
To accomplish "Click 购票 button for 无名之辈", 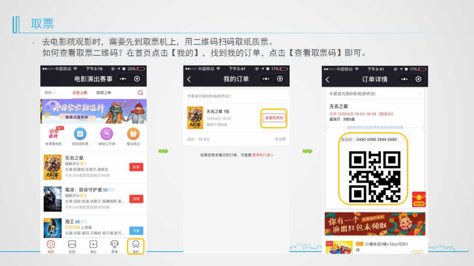I will [x=136, y=167].
